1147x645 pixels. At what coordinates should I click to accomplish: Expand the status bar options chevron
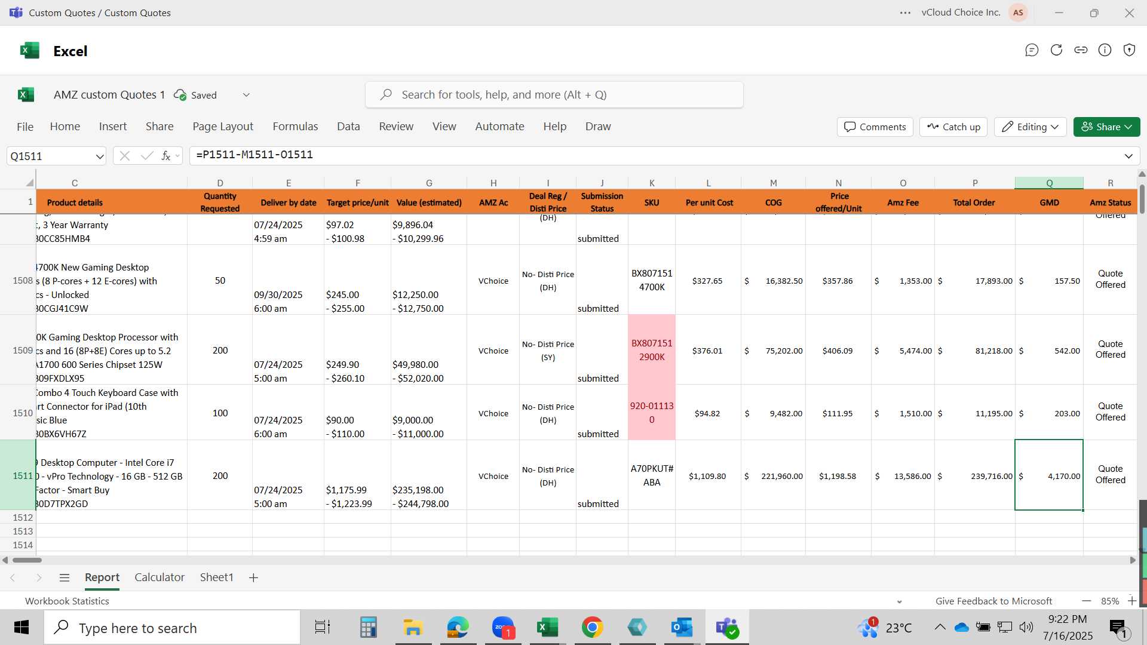click(900, 601)
